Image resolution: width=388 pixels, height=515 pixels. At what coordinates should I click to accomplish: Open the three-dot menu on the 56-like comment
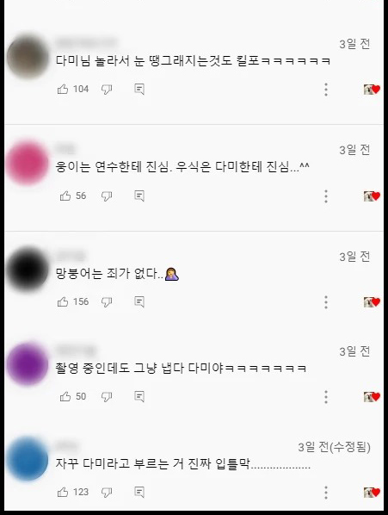pos(326,196)
